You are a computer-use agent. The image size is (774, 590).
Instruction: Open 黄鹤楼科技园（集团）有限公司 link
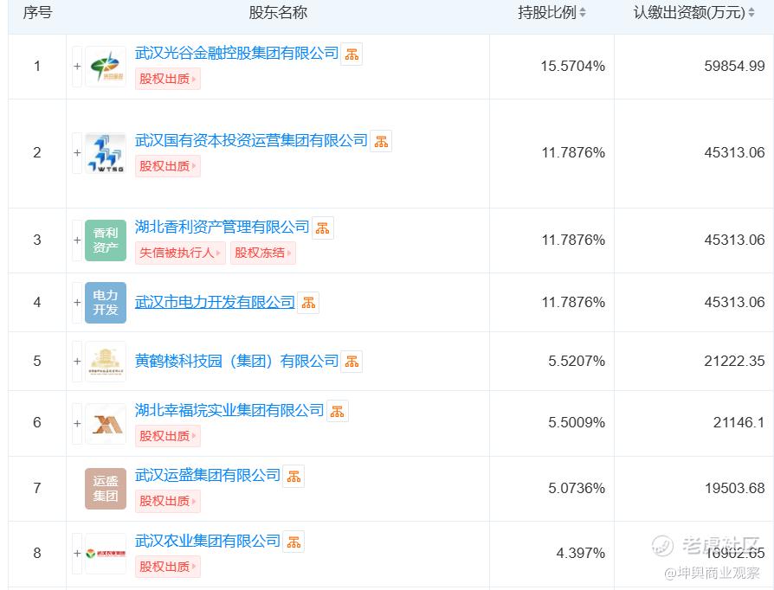(237, 361)
